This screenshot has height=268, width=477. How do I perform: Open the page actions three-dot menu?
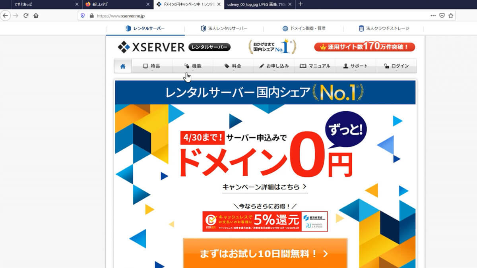pos(433,15)
